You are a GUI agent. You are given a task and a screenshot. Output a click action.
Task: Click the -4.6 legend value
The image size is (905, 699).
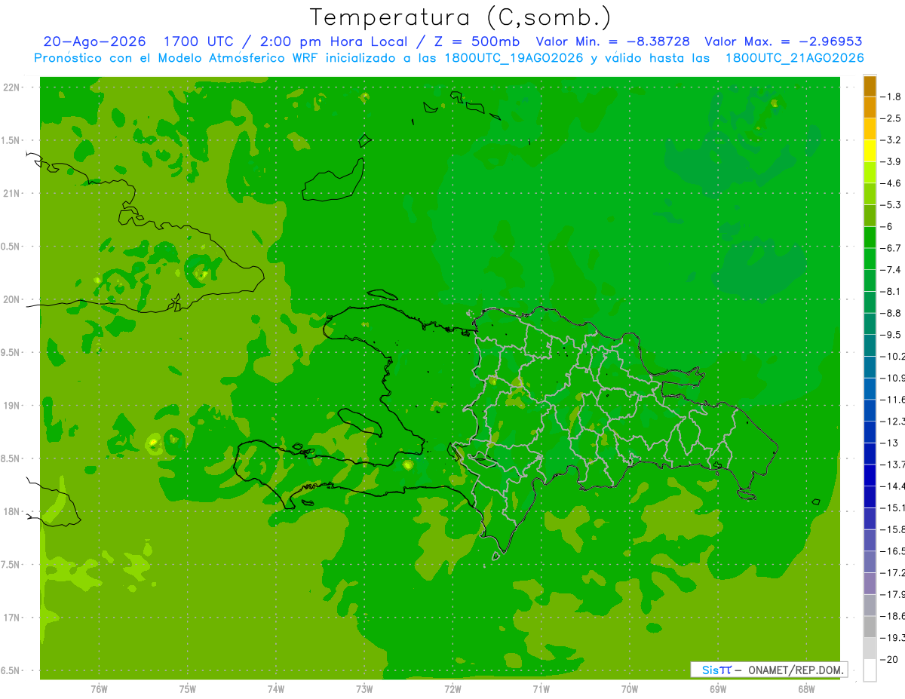[891, 183]
